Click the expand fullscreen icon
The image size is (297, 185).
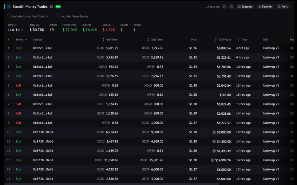231,7
